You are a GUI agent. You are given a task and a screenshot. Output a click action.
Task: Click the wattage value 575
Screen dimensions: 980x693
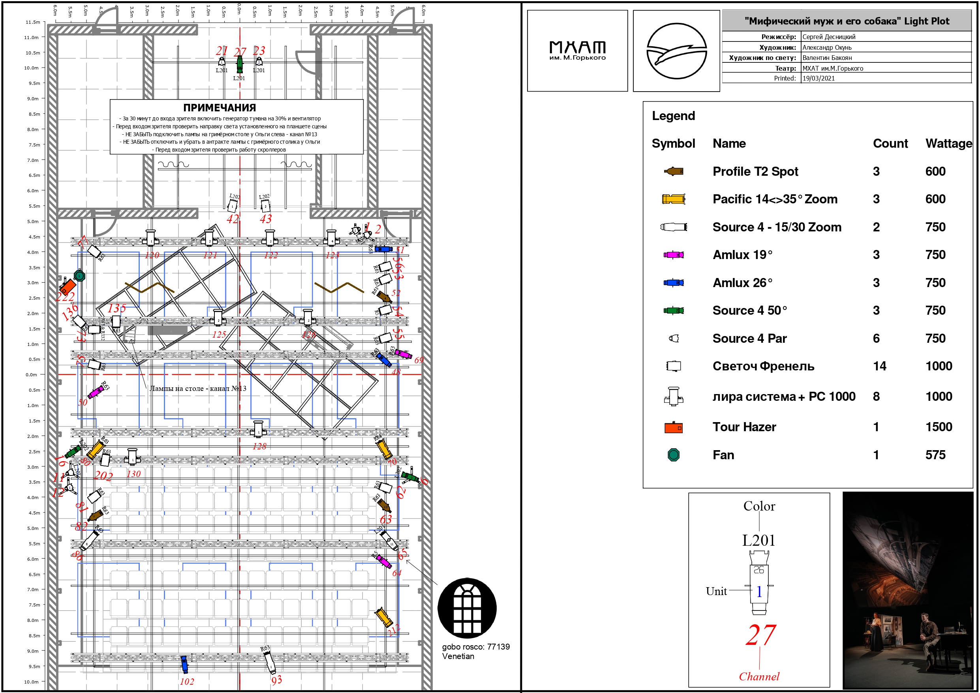(x=936, y=455)
